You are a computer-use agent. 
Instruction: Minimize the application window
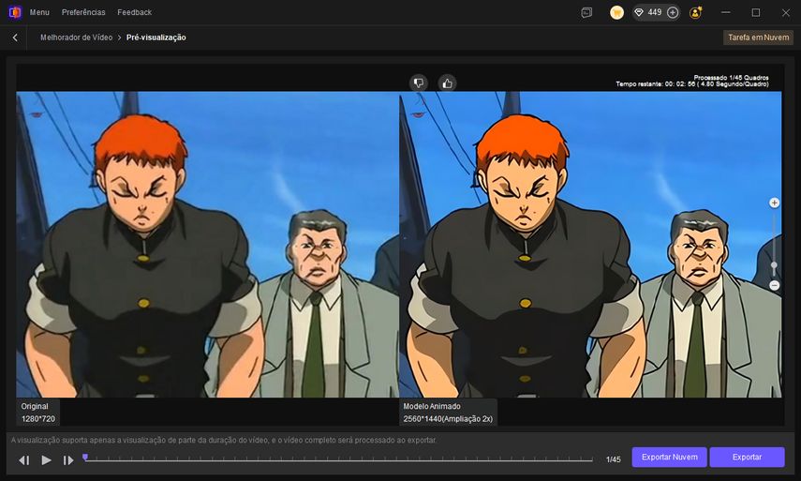725,12
